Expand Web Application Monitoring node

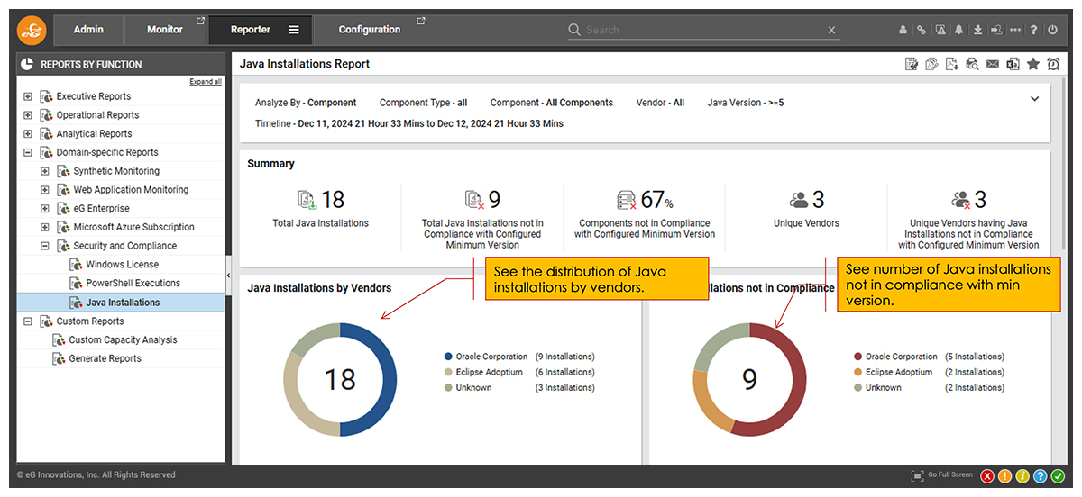pos(45,190)
